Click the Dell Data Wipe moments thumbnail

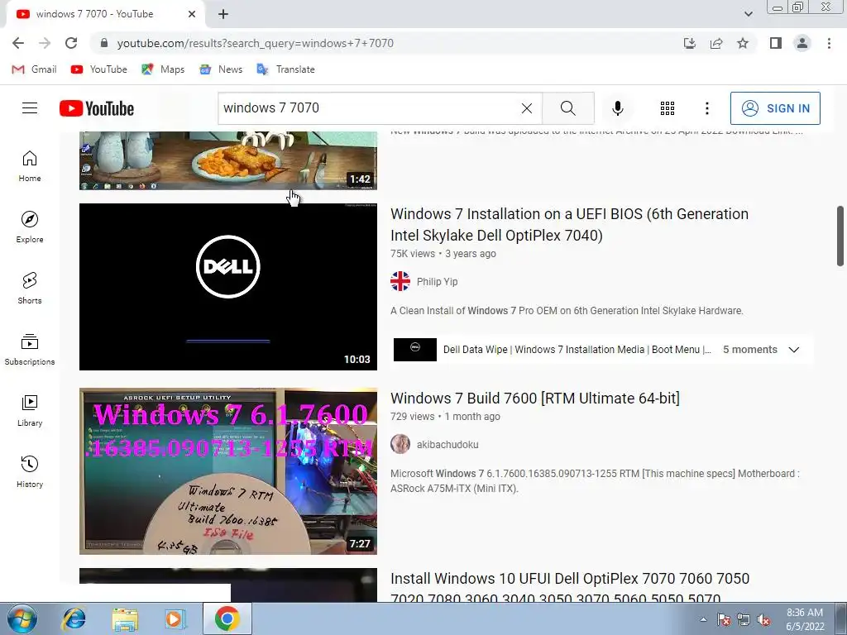[x=415, y=350]
